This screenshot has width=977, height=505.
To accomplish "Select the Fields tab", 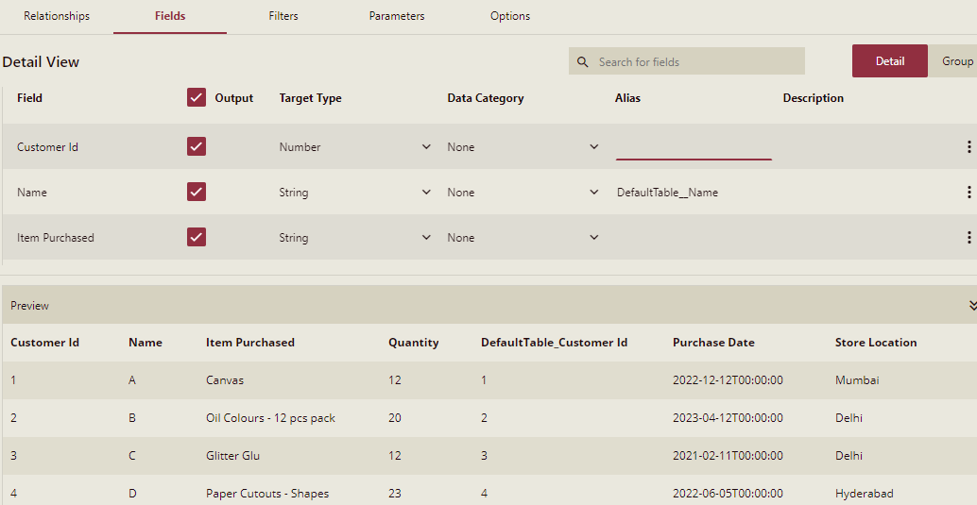I will pyautogui.click(x=170, y=16).
